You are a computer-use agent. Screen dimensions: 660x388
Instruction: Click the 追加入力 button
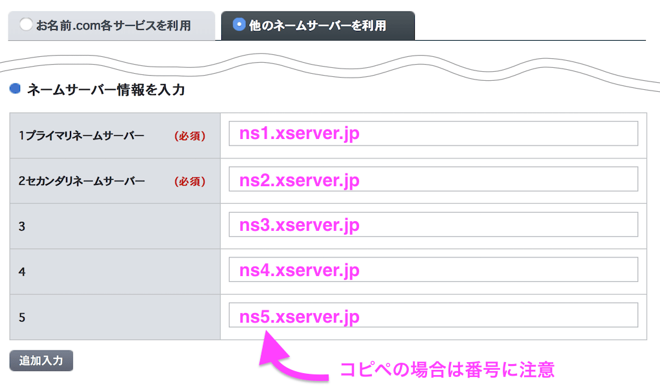click(41, 361)
